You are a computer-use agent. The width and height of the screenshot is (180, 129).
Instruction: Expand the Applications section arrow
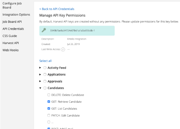coord(40,74)
